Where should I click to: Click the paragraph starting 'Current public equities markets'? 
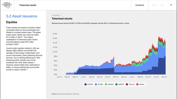24,59
